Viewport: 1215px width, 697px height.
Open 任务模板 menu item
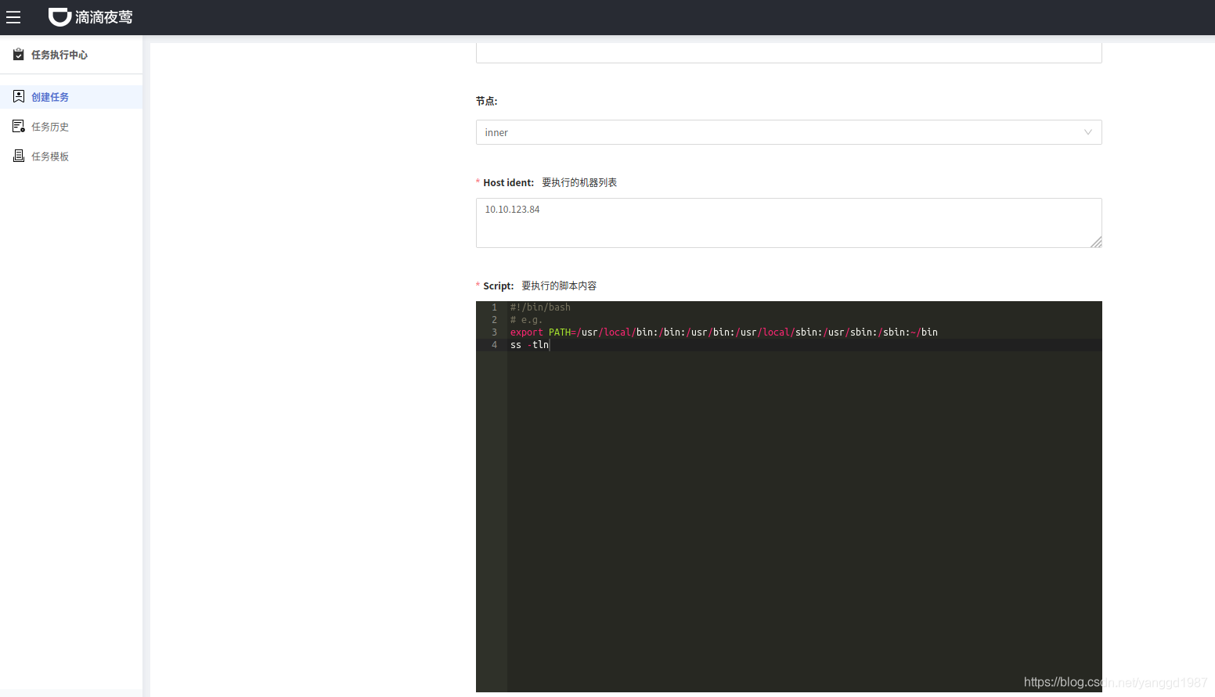(x=71, y=156)
